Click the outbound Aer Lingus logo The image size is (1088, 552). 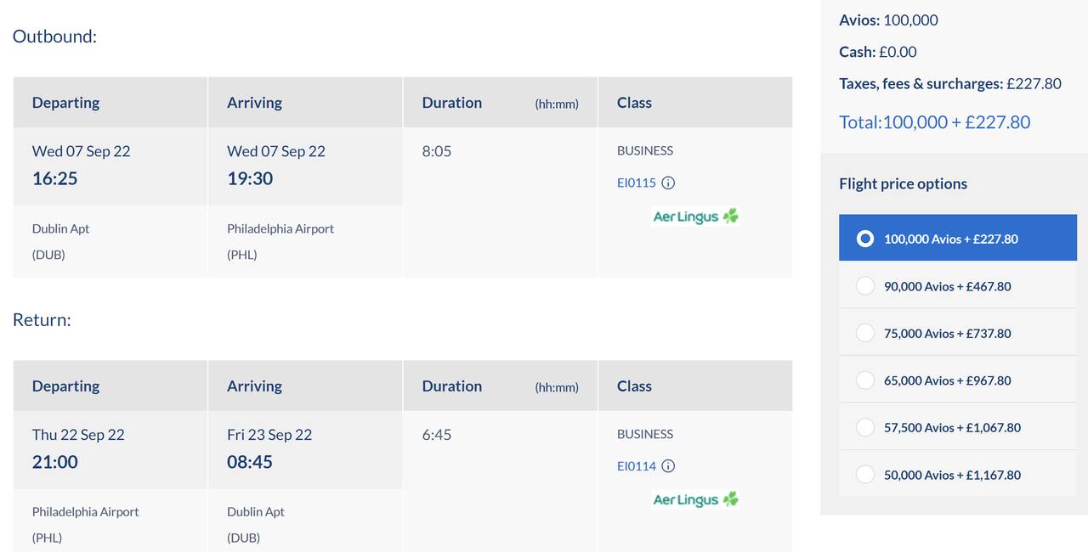click(x=695, y=217)
